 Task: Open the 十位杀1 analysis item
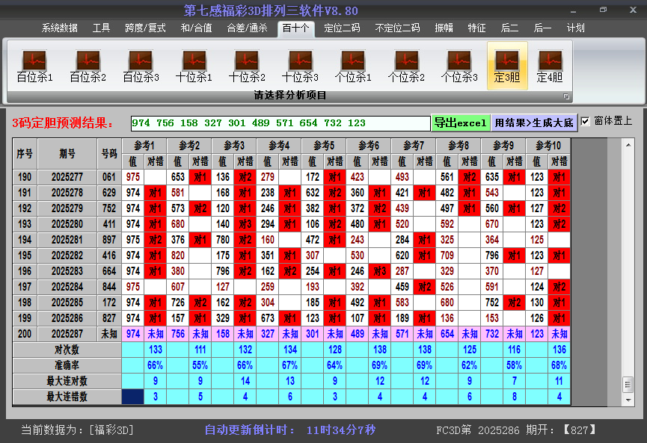click(194, 66)
